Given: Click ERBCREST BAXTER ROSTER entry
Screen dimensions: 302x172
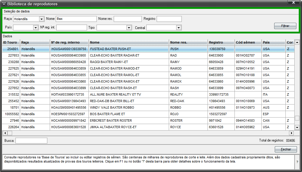Looking at the screenshot, I should (x=148, y=120).
